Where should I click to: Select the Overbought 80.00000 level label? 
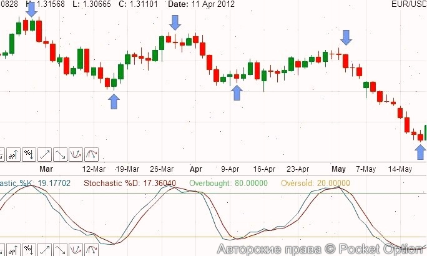point(228,184)
